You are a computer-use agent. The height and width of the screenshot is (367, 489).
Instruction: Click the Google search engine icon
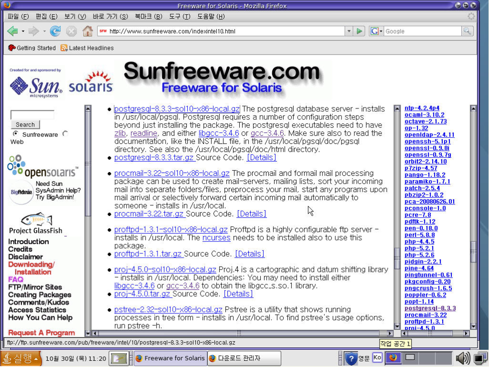click(374, 31)
